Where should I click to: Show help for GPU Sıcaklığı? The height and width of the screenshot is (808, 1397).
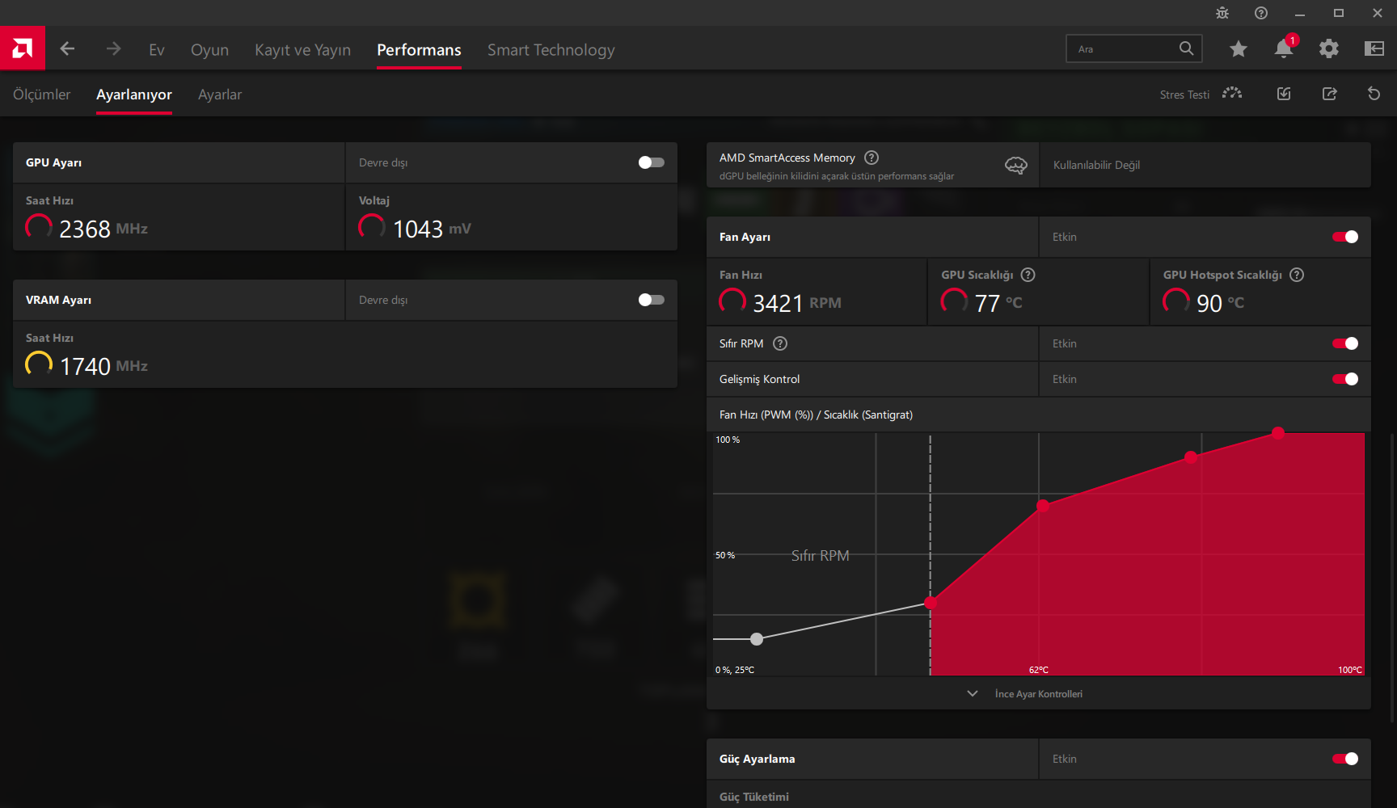(1028, 275)
